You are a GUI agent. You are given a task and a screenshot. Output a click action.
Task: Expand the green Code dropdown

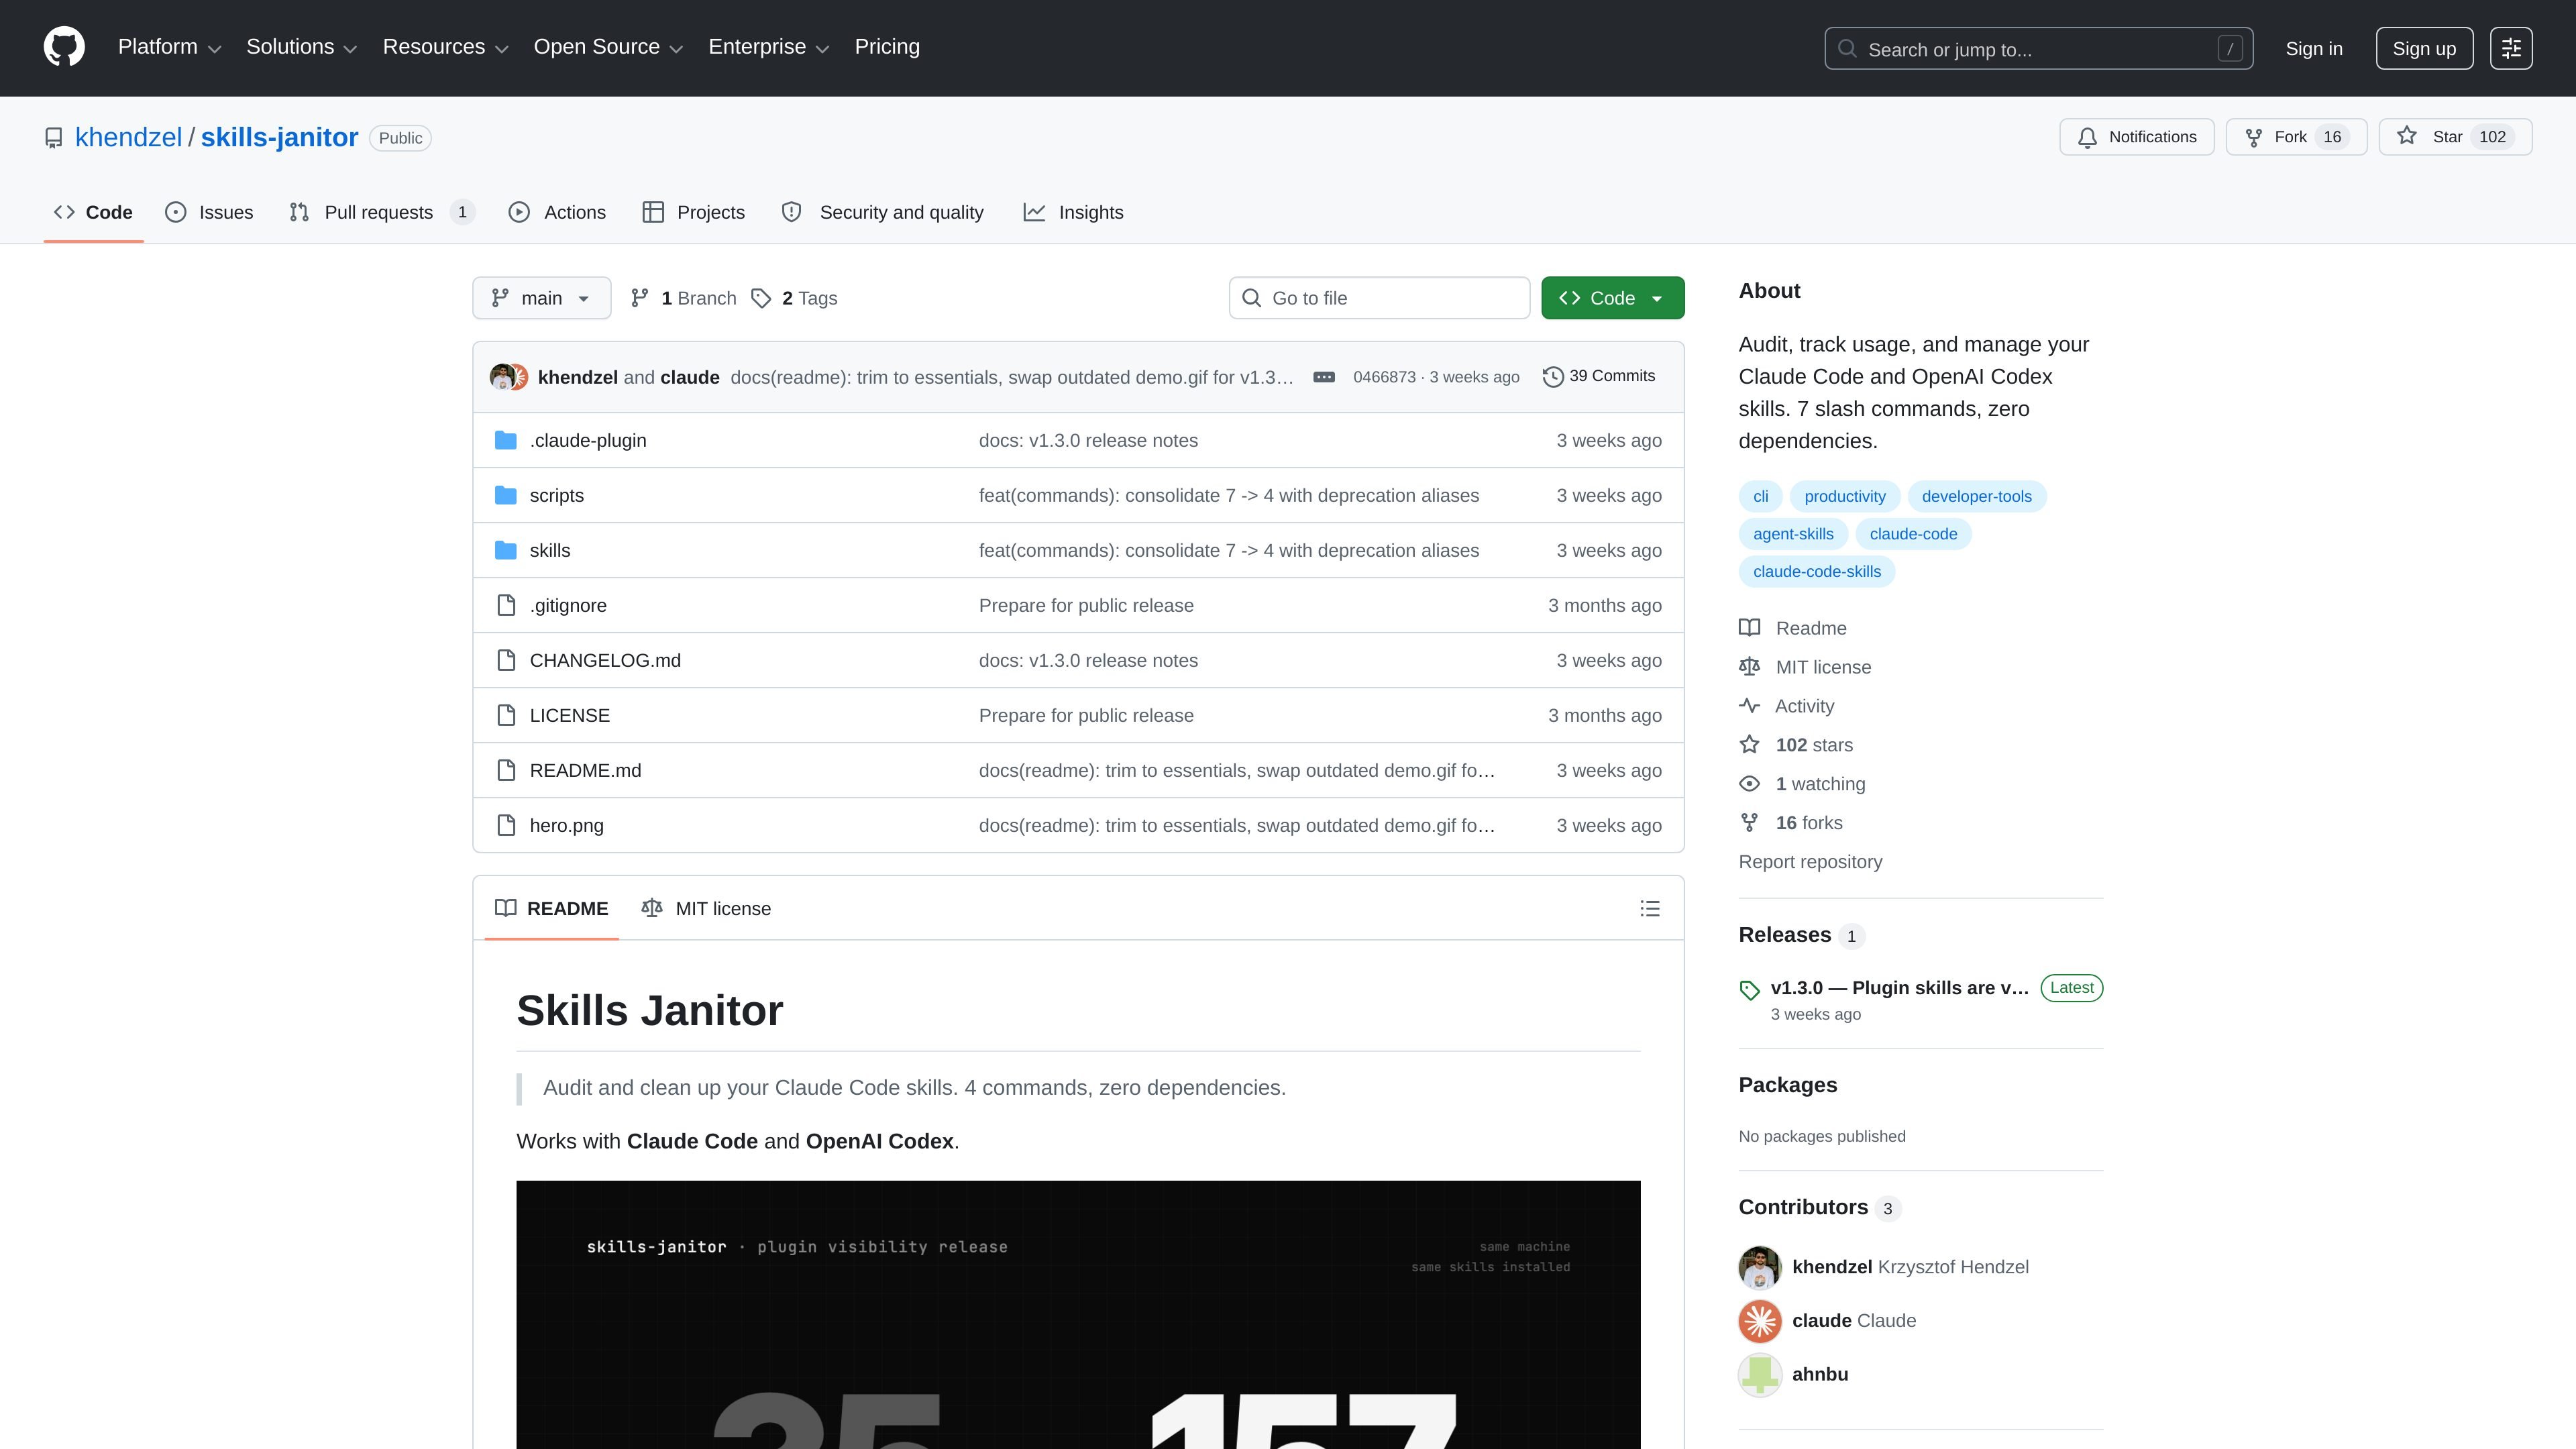click(x=1612, y=298)
